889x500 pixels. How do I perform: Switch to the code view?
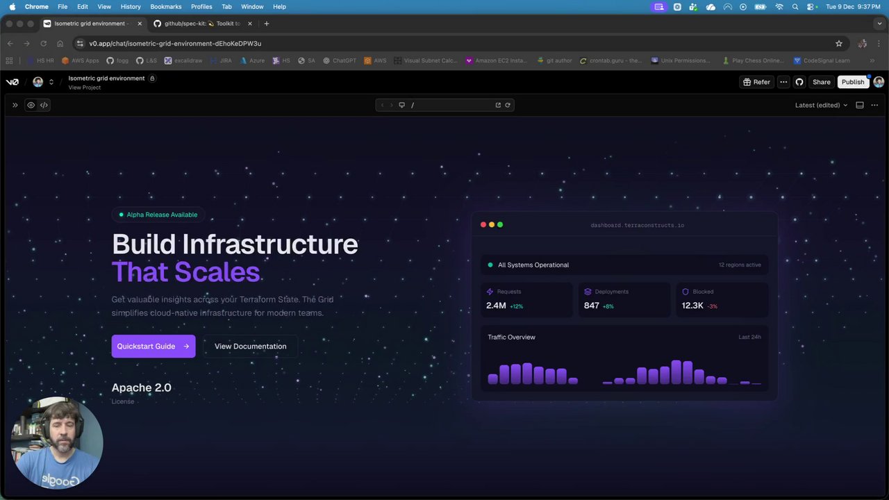(x=44, y=105)
